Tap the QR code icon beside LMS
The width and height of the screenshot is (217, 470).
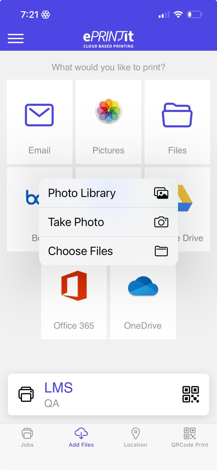pos(191,394)
